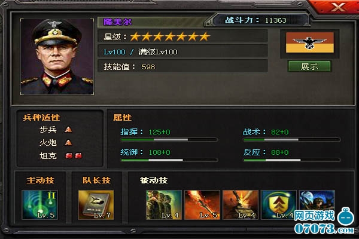Viewport: 359px width, 239px height.
Task: Open the shield chevron passive skill icon
Action: 279,205
